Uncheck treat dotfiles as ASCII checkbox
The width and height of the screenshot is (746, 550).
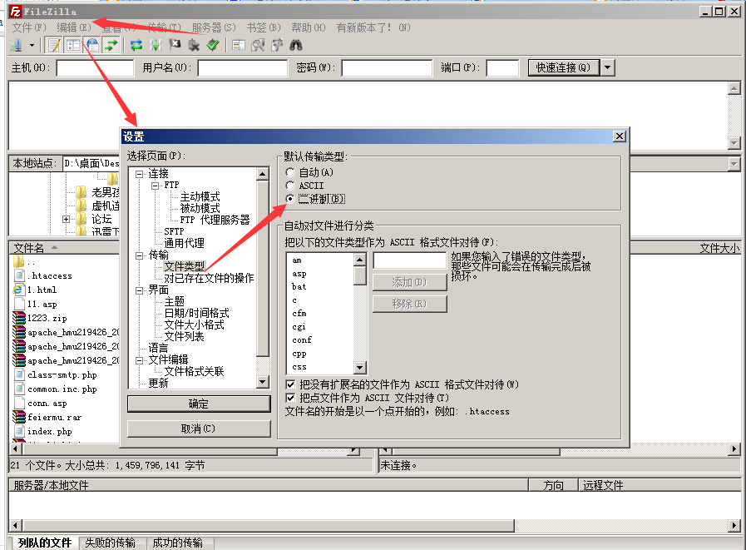coord(290,398)
